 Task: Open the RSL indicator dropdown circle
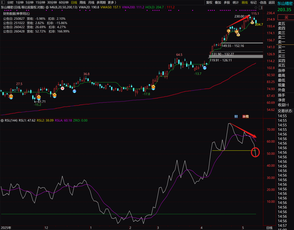tap(2, 121)
